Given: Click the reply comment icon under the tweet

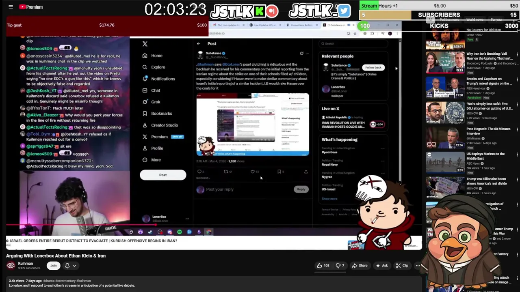Looking at the screenshot, I should [199, 172].
